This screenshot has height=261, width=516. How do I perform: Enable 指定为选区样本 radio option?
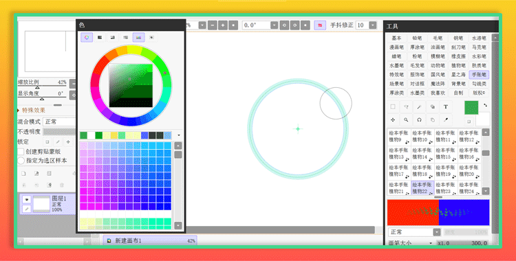point(21,161)
